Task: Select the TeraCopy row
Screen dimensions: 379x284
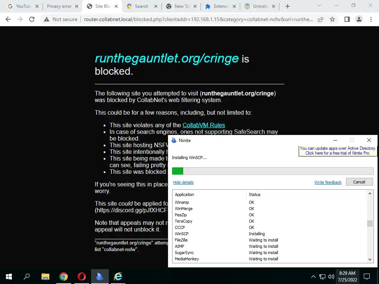Action: (269, 221)
